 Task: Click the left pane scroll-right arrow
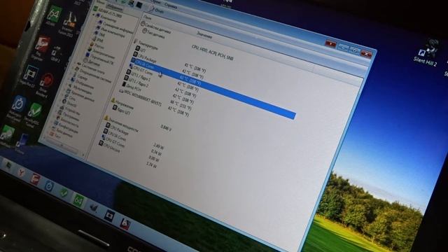(83, 155)
